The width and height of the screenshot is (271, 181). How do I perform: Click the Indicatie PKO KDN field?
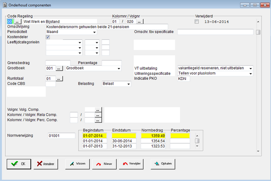[184, 78]
